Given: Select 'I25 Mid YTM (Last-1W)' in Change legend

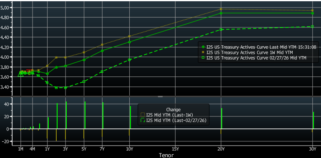Looking at the screenshot, I should (x=167, y=115).
